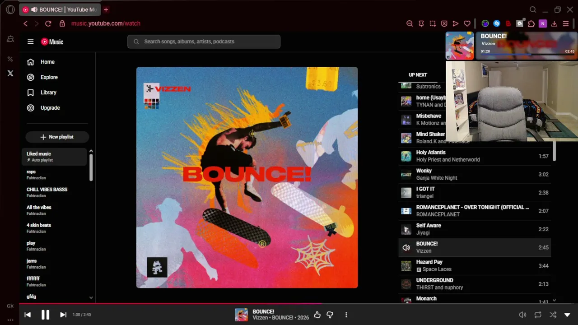Click the player volume speaker icon

point(522,315)
